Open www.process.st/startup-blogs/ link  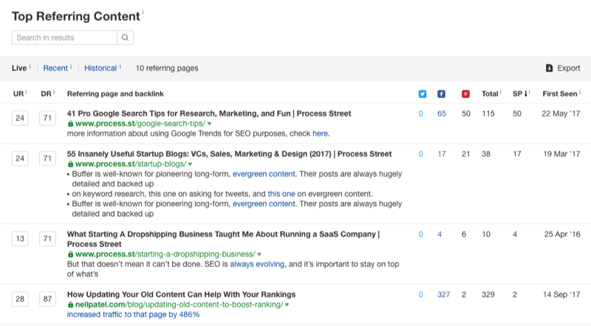(131, 164)
